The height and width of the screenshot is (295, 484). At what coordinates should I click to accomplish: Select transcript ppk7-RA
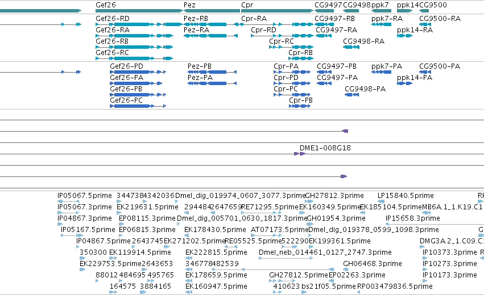(381, 24)
